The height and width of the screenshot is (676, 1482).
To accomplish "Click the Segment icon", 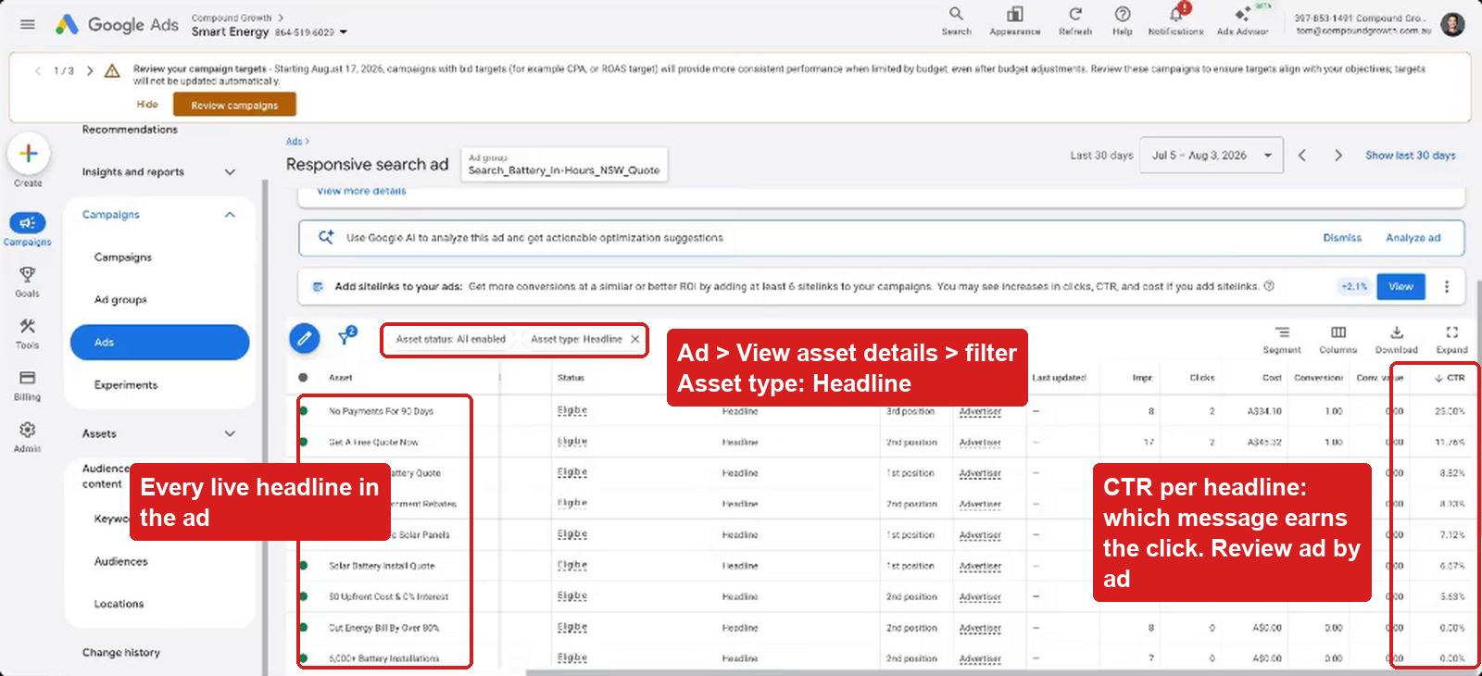I will coord(1282,332).
